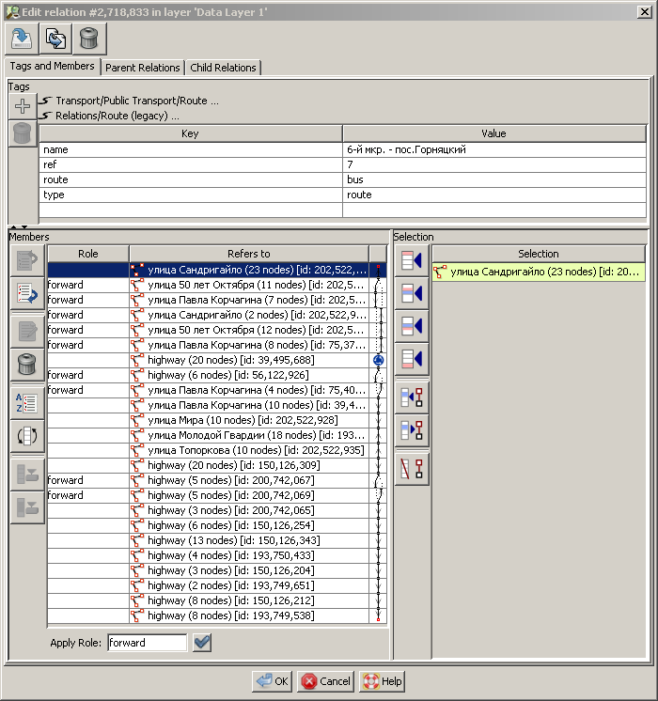Click the Apply Role text field
This screenshot has height=701, width=658.
146,643
